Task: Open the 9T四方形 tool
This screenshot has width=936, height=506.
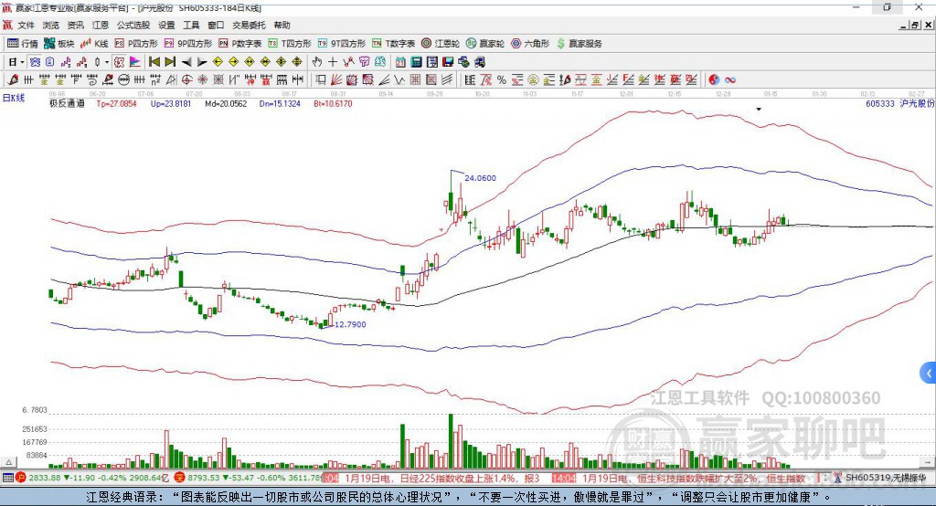Action: click(342, 44)
